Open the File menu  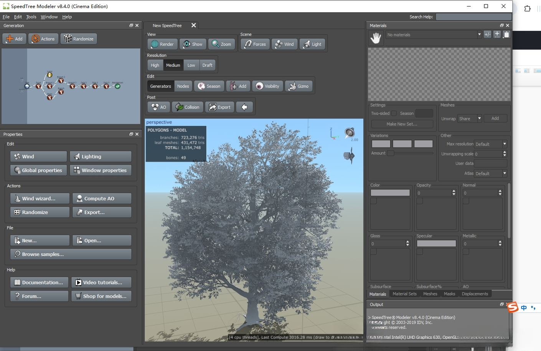6,17
